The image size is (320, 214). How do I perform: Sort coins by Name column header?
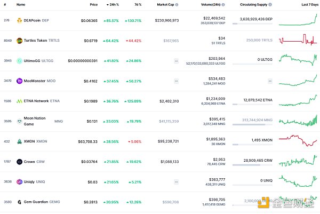21,4
